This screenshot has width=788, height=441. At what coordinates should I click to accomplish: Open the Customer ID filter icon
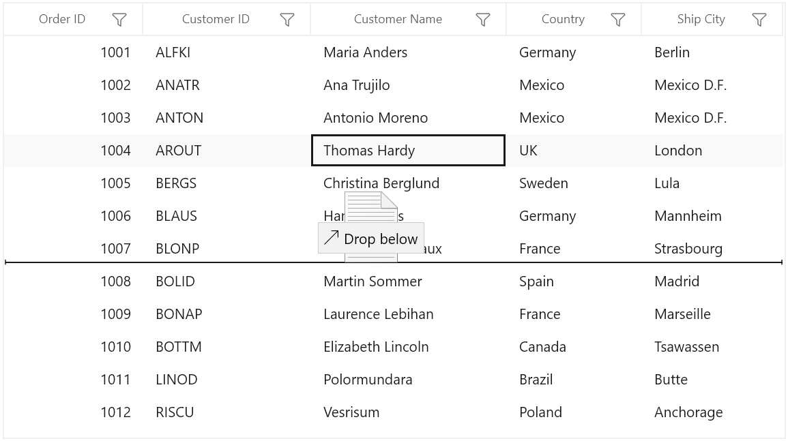pos(287,20)
